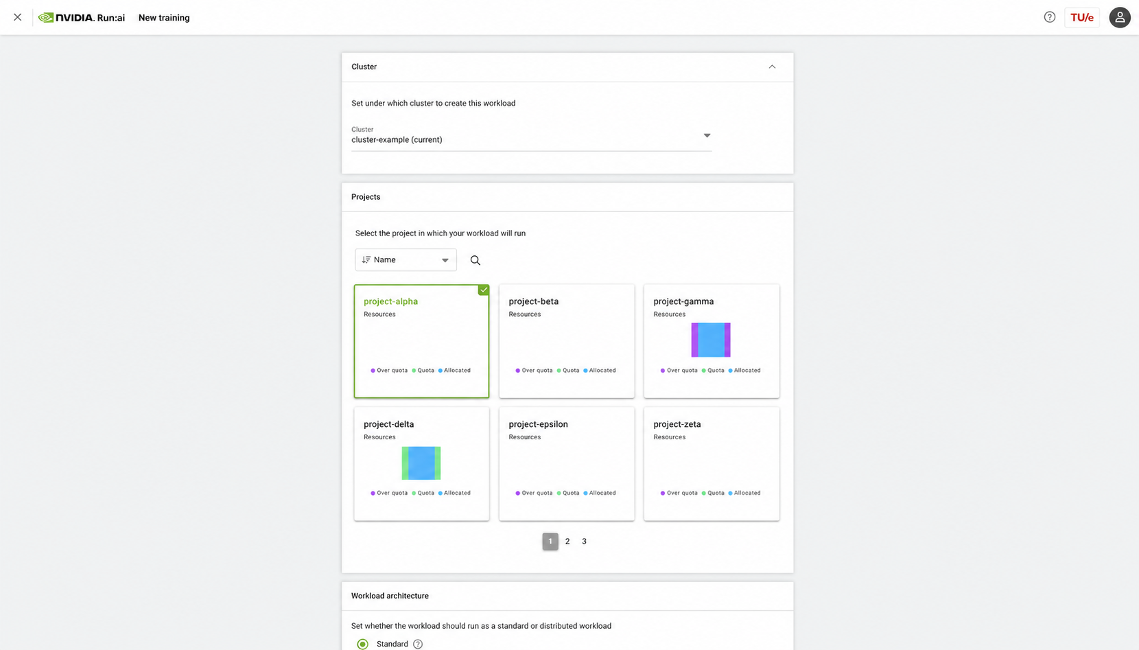Go to projects page 1
The image size is (1139, 650).
click(550, 541)
